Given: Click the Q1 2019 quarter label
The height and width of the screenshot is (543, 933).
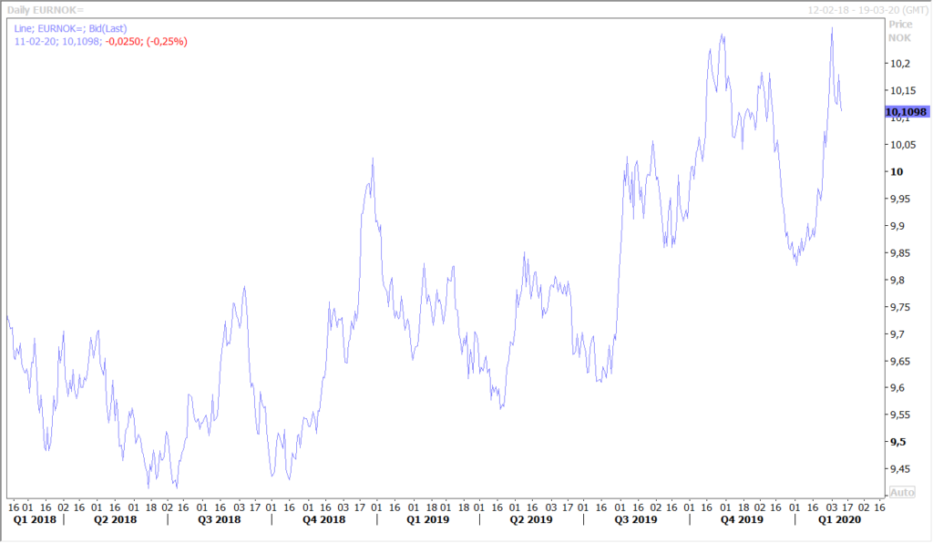Looking at the screenshot, I should click(428, 519).
